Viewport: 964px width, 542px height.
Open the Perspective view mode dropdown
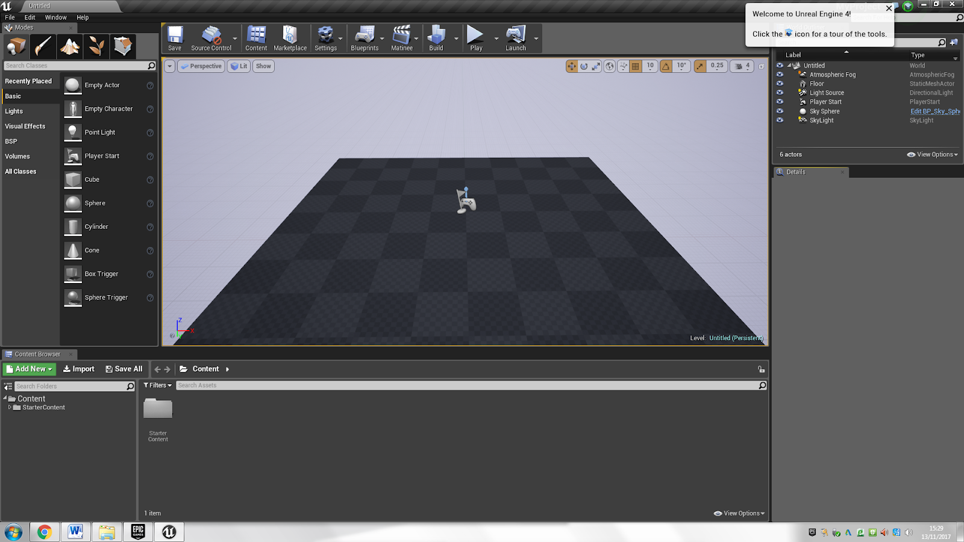pyautogui.click(x=201, y=66)
